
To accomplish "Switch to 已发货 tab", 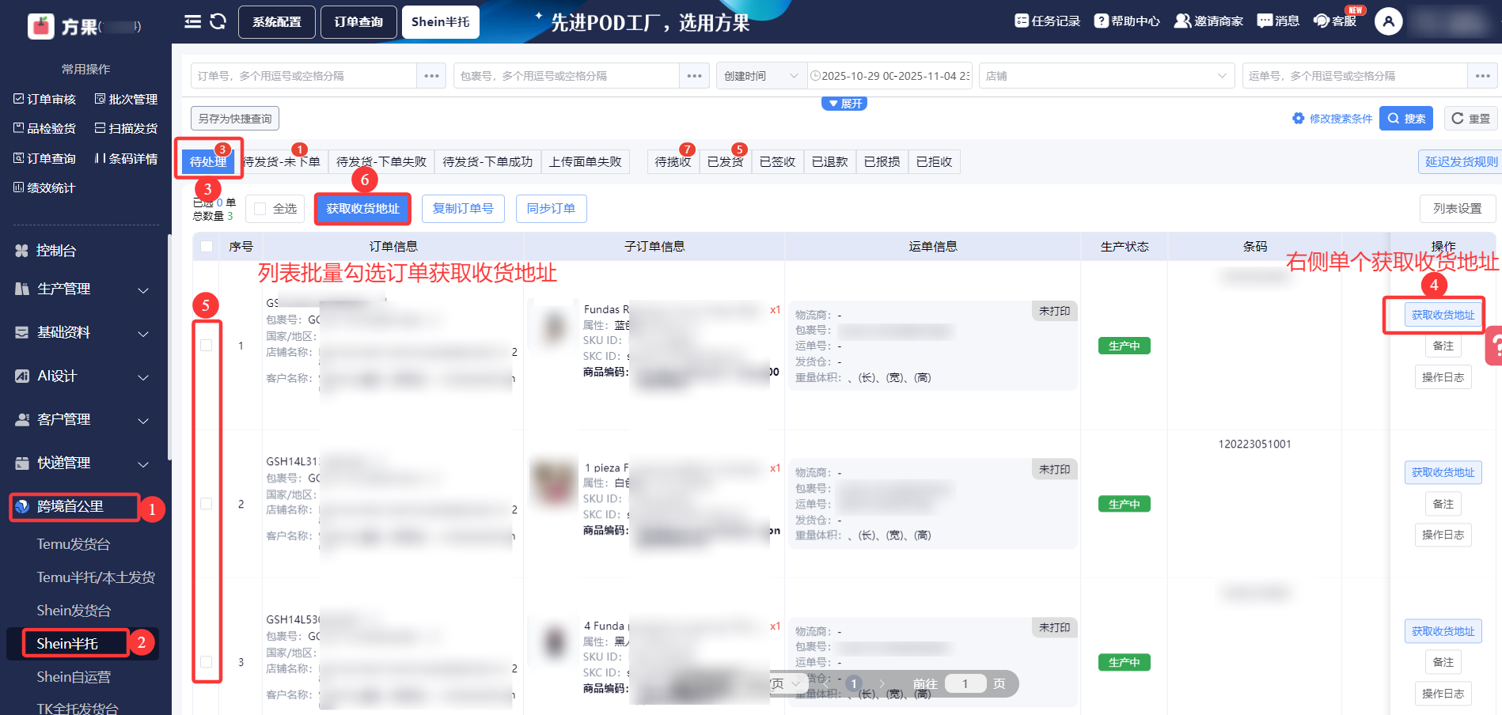I will 726,161.
